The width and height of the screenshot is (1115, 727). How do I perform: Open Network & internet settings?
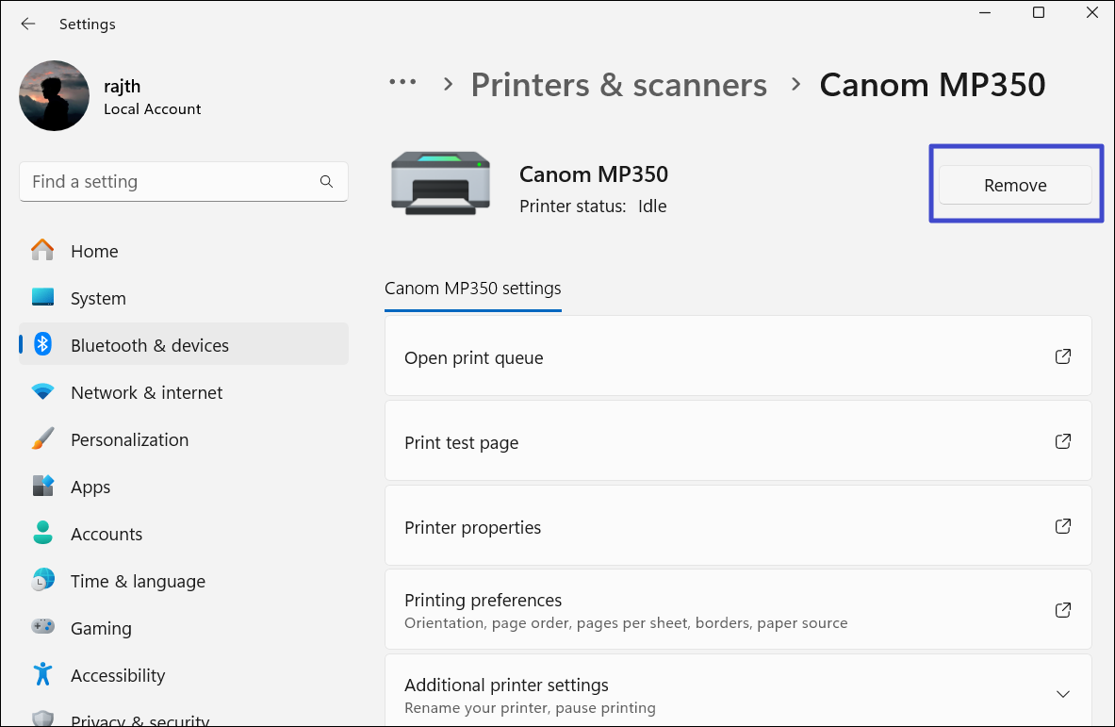(146, 393)
